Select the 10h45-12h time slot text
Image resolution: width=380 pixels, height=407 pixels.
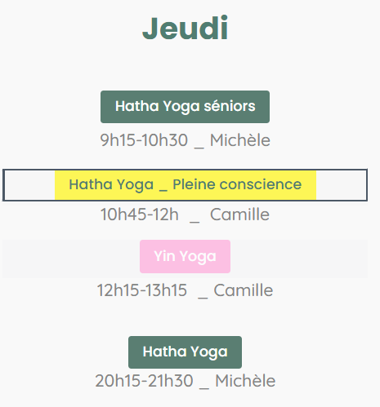140,215
